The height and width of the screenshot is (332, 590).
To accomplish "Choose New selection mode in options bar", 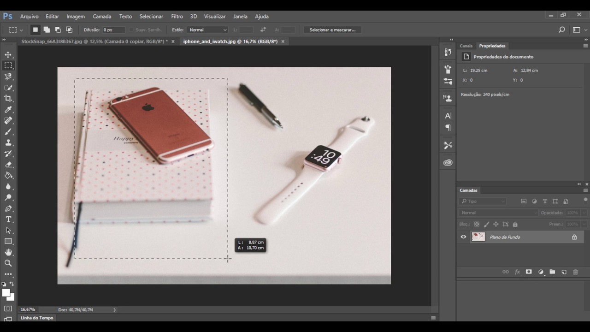I will tap(35, 30).
